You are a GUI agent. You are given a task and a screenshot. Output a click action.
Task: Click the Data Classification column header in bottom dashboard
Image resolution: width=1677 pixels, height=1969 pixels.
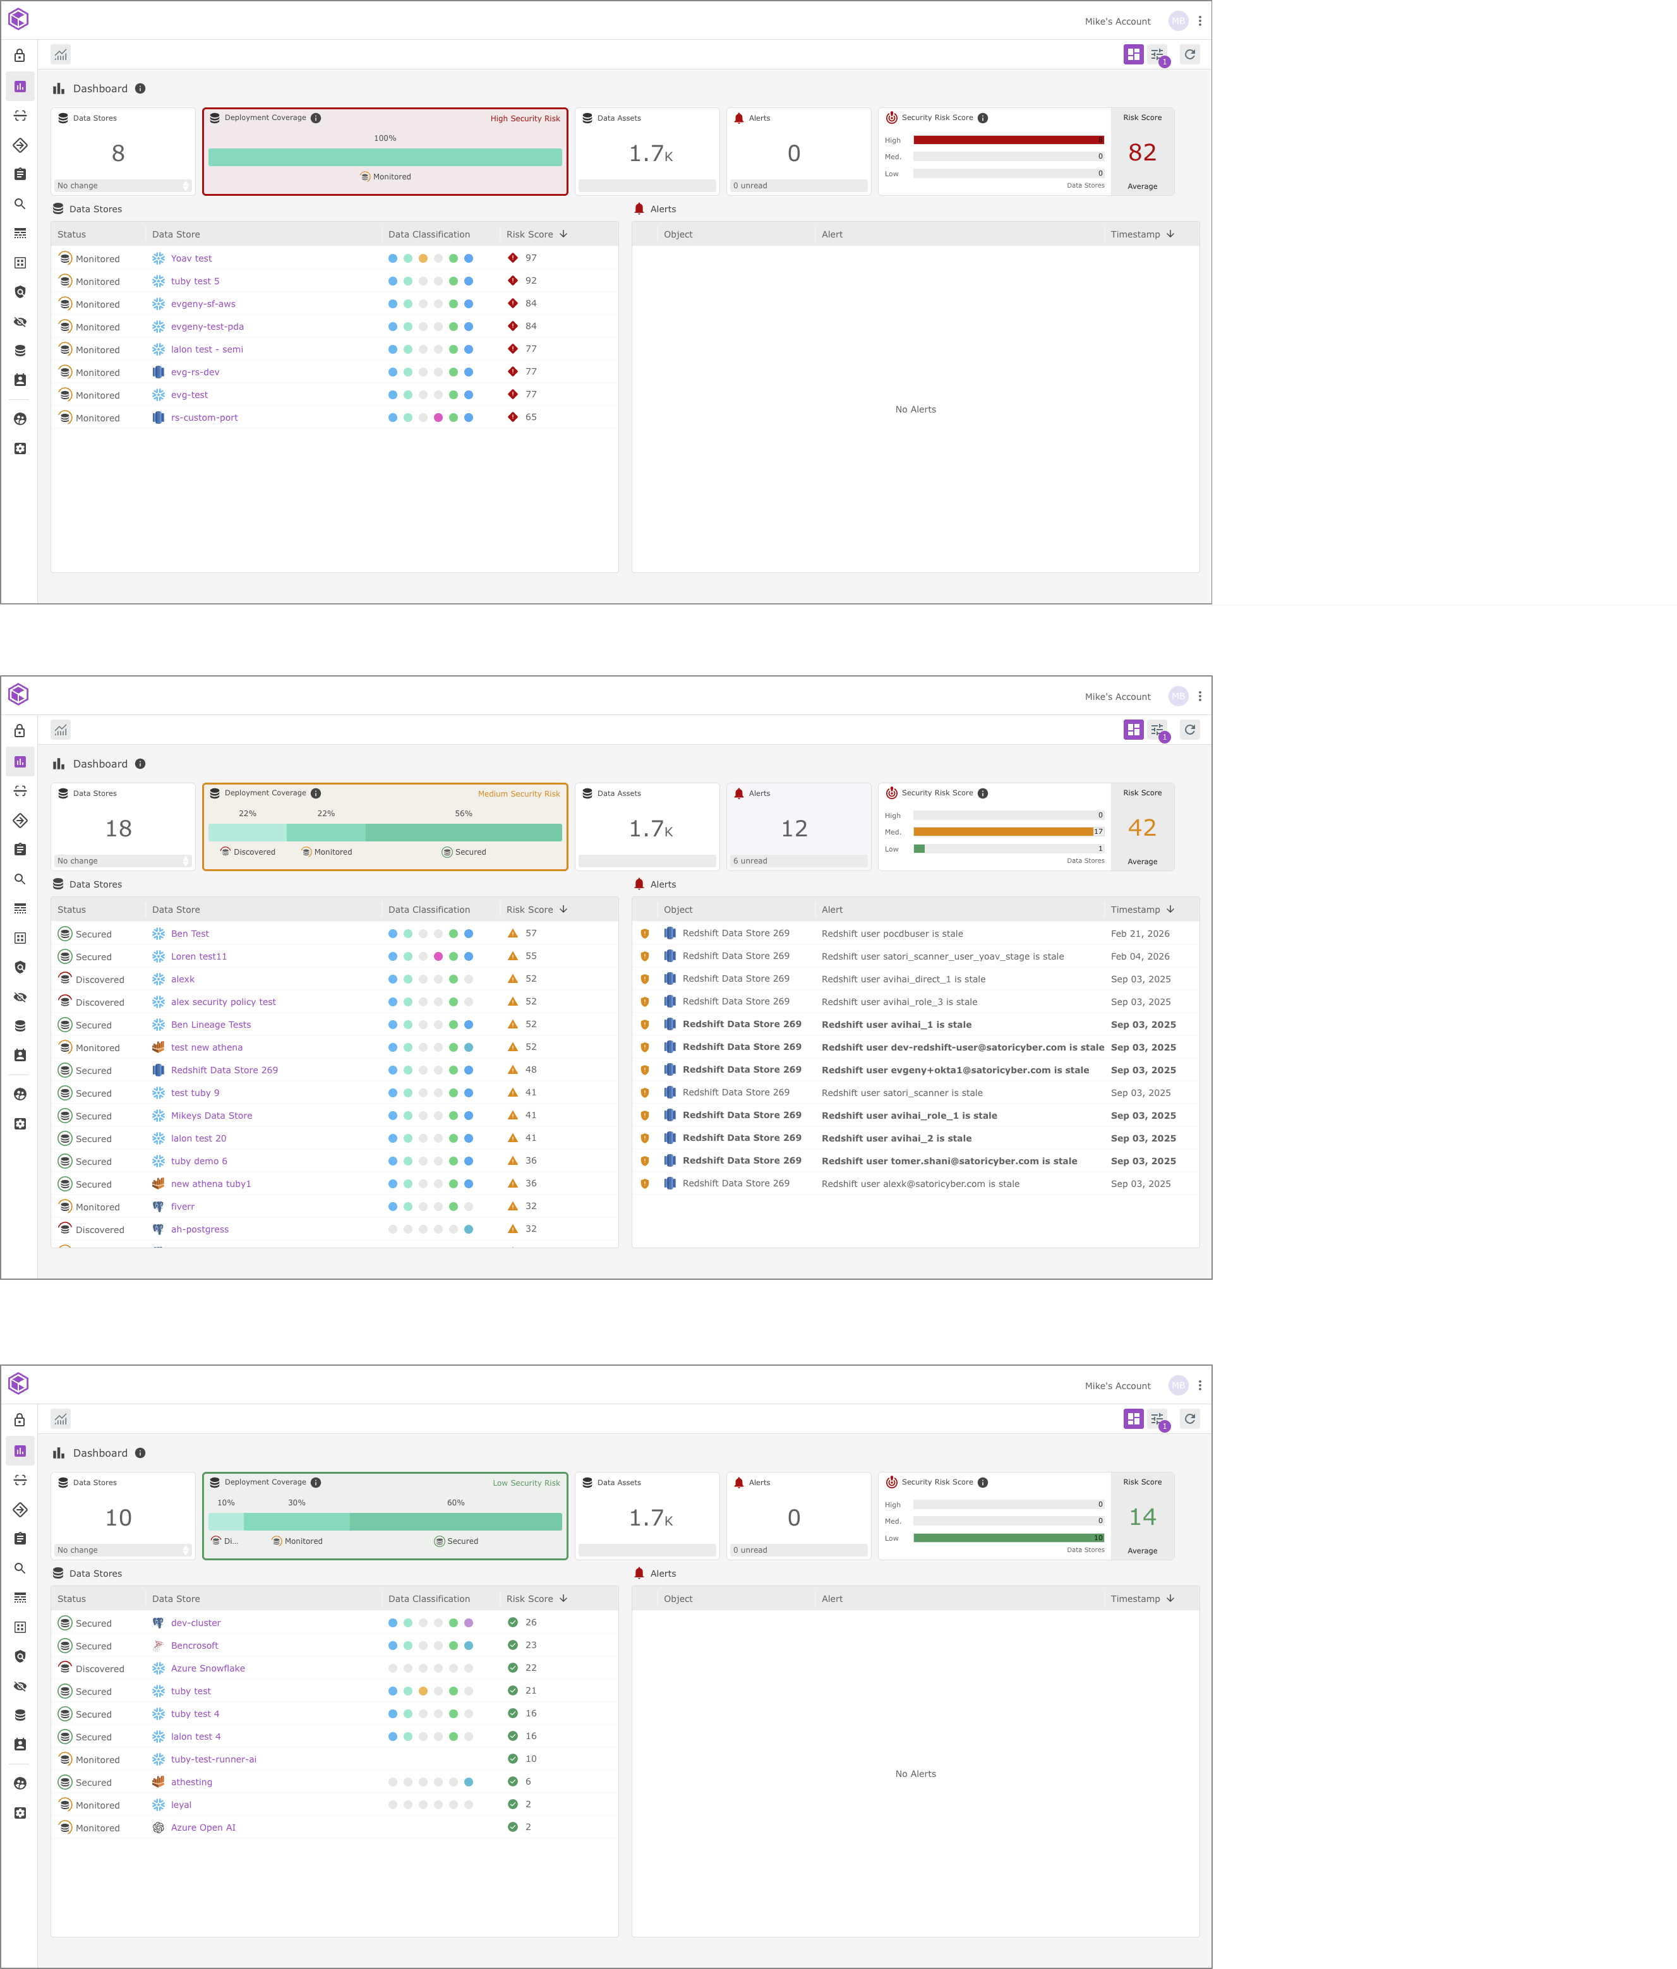coord(428,1598)
